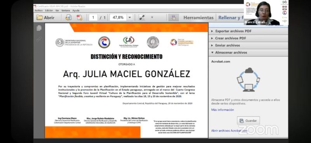Open attachments paperclip icon in left sidebar
The height and width of the screenshot is (143, 311).
point(39,39)
